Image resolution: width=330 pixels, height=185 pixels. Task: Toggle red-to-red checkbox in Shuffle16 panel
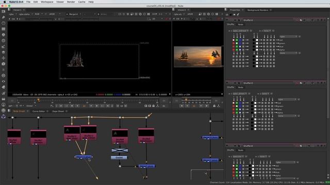[234, 165]
